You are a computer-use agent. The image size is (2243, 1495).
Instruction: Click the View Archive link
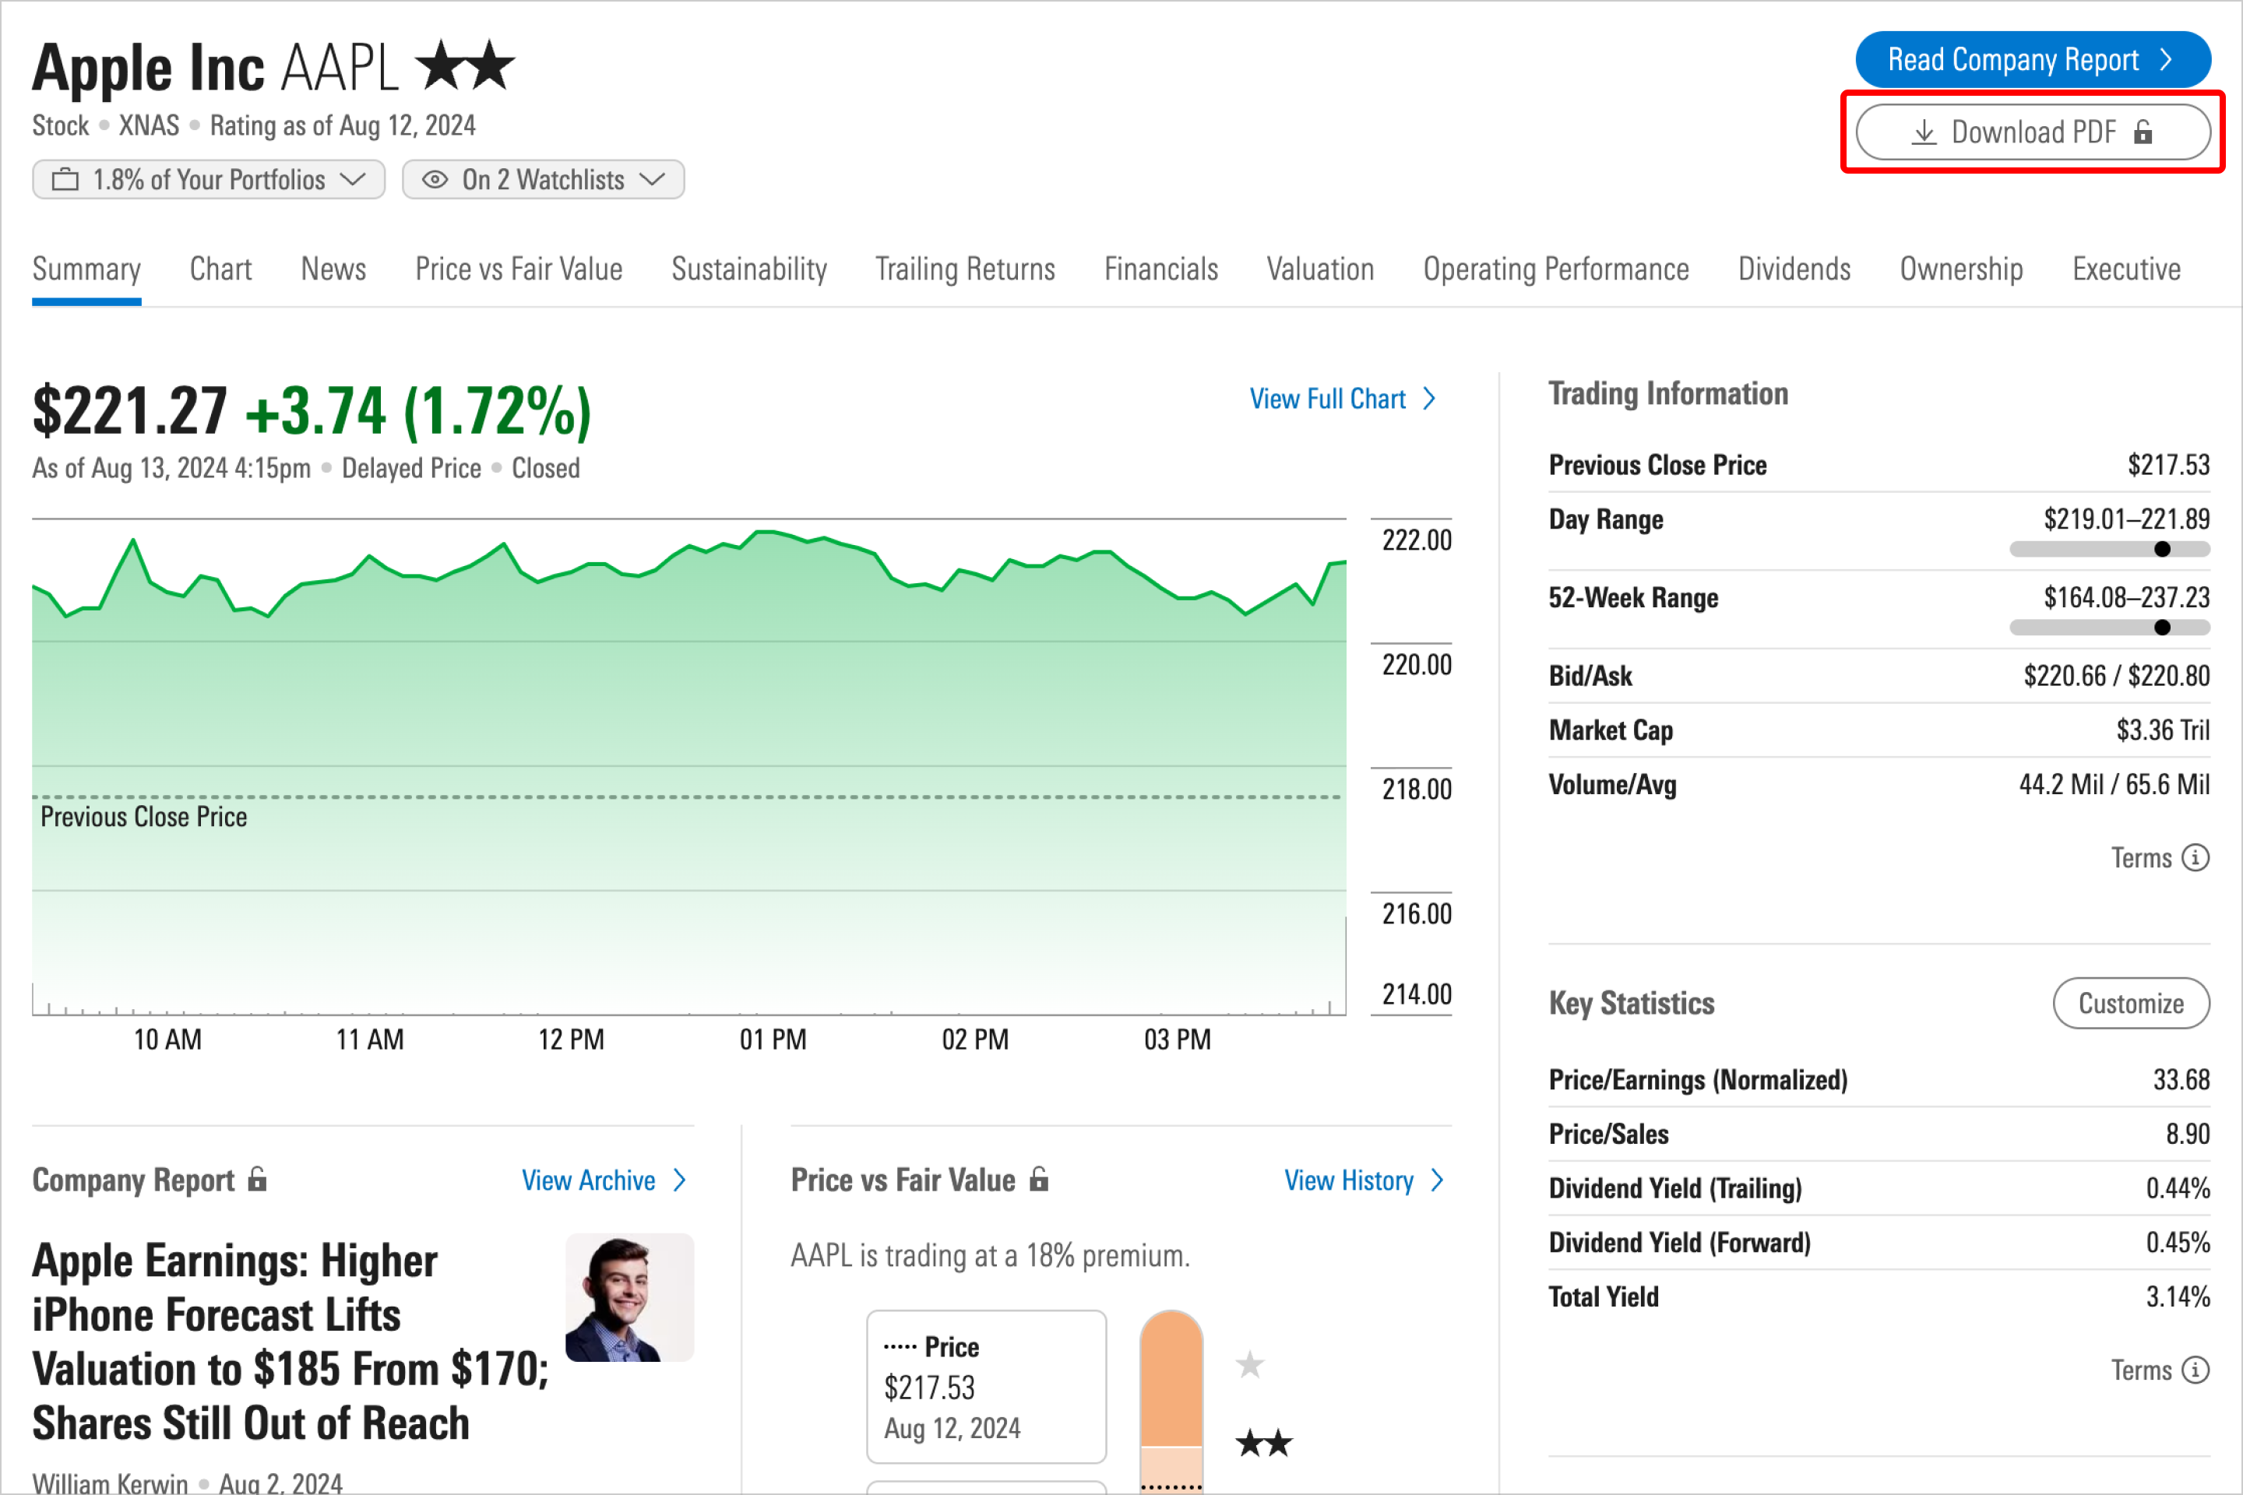(x=604, y=1180)
